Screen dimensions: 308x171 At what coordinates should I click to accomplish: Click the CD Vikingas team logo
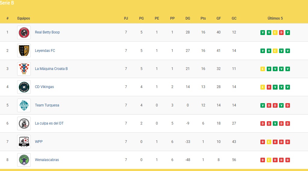coord(24,87)
